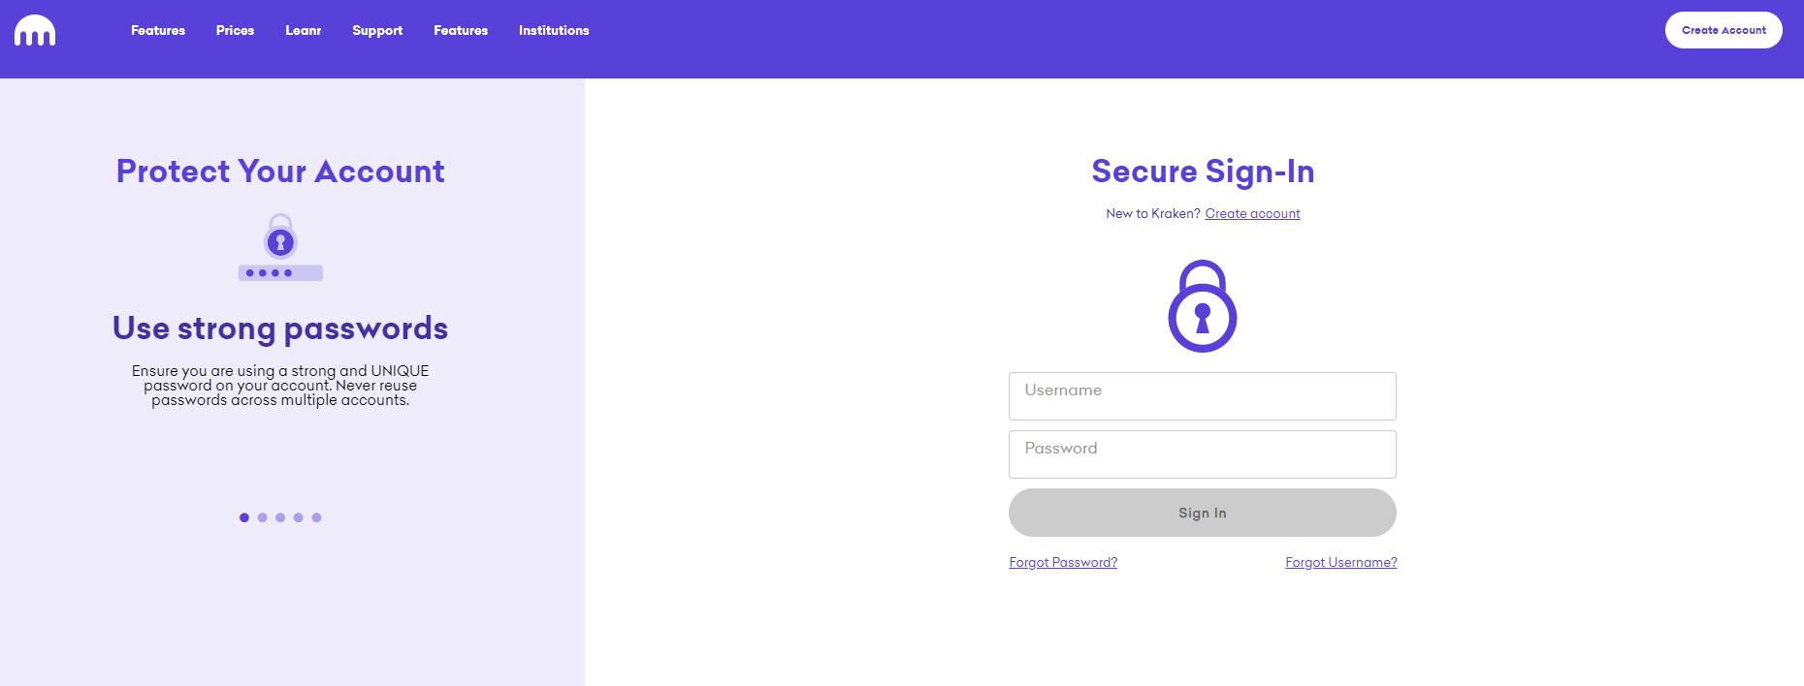Focus the Password input field
This screenshot has width=1804, height=686.
[1202, 454]
